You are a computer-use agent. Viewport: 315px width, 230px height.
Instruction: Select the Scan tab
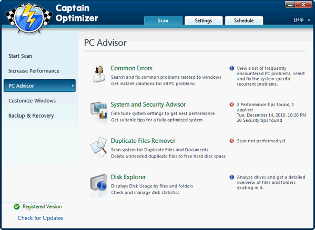[163, 20]
